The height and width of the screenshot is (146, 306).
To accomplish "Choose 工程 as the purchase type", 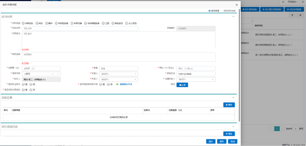I will click(103, 23).
